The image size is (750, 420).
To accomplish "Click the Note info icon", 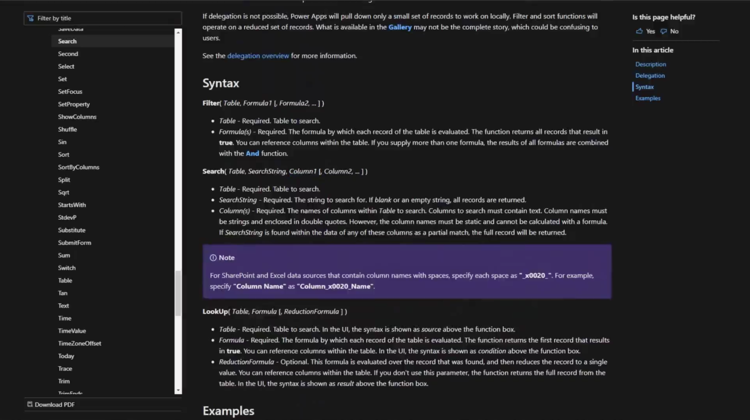I will [213, 258].
